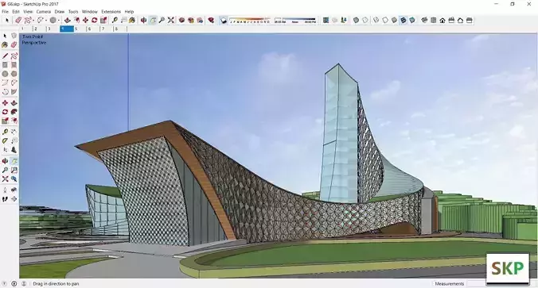Viewport: 538px width, 288px height.
Task: Switch to Top view
Action: (x=434, y=20)
